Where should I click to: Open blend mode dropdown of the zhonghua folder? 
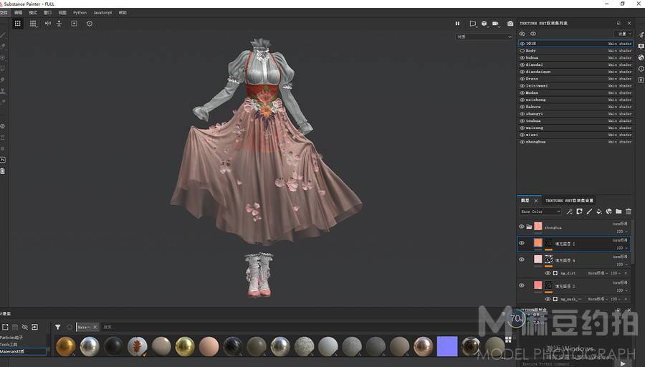click(x=620, y=224)
